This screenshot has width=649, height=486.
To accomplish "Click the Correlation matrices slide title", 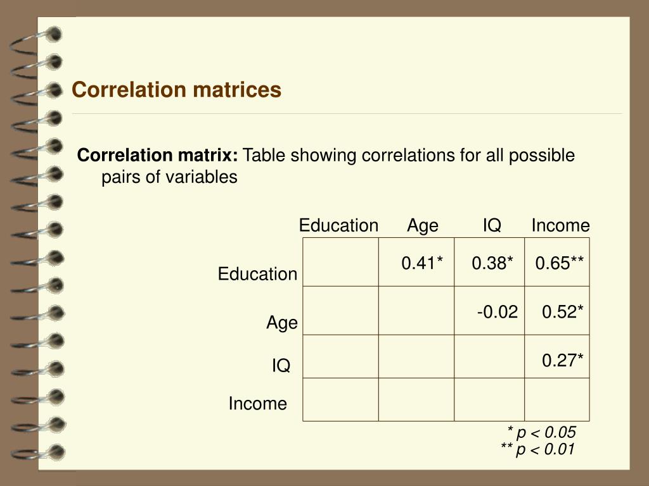I will click(176, 90).
